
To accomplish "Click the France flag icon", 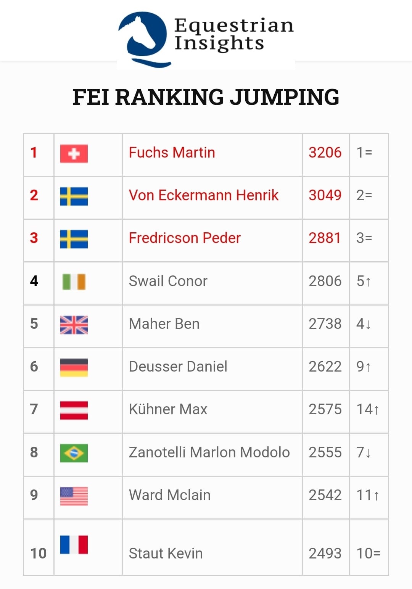I will coord(74,544).
